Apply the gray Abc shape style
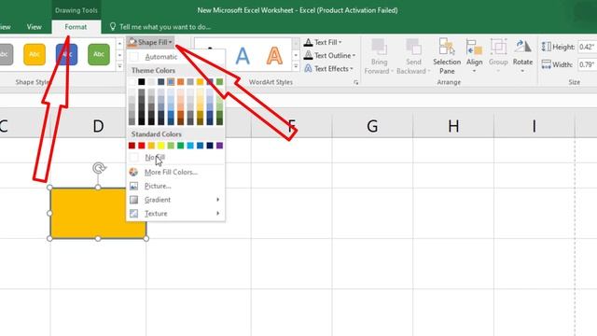This screenshot has width=597, height=336. 6,54
